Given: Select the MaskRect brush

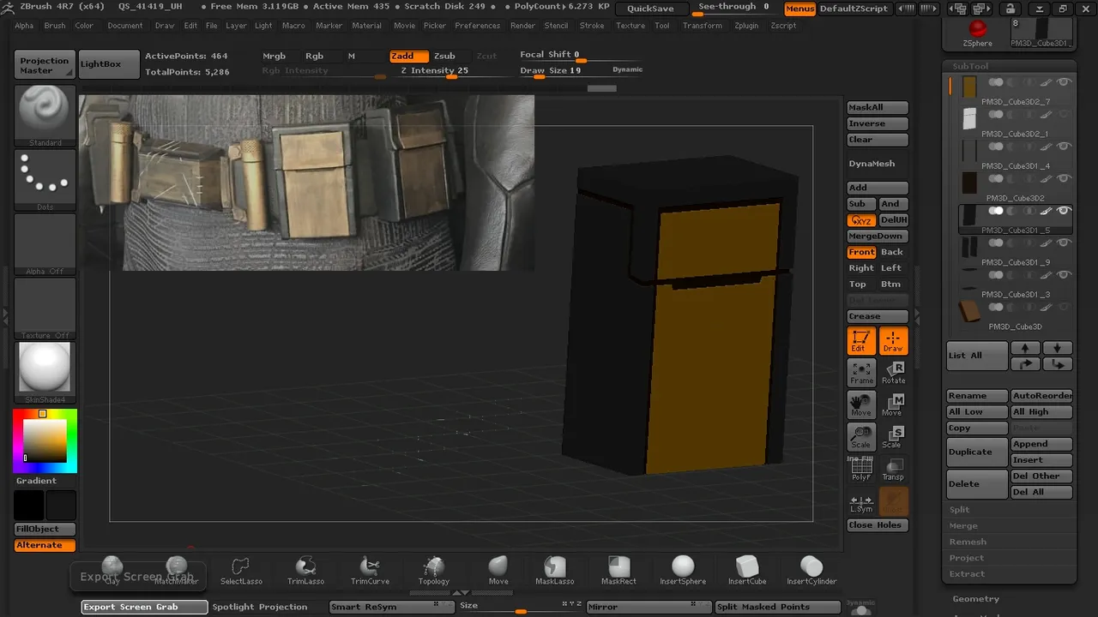Looking at the screenshot, I should click(x=618, y=570).
